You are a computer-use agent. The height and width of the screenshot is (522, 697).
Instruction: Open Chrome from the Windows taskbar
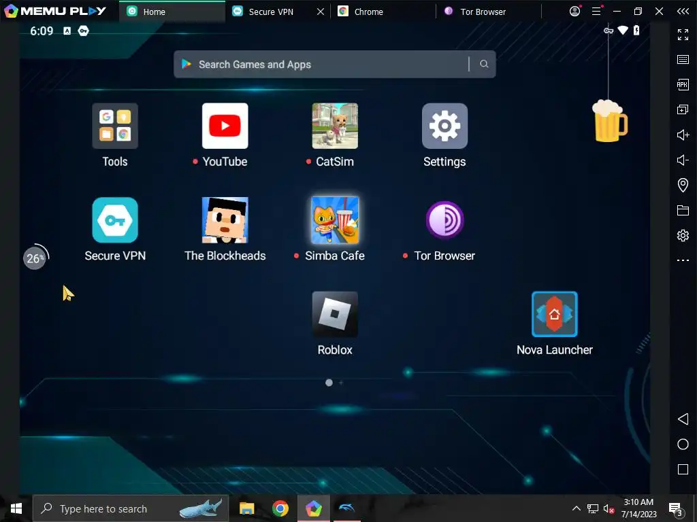tap(280, 508)
